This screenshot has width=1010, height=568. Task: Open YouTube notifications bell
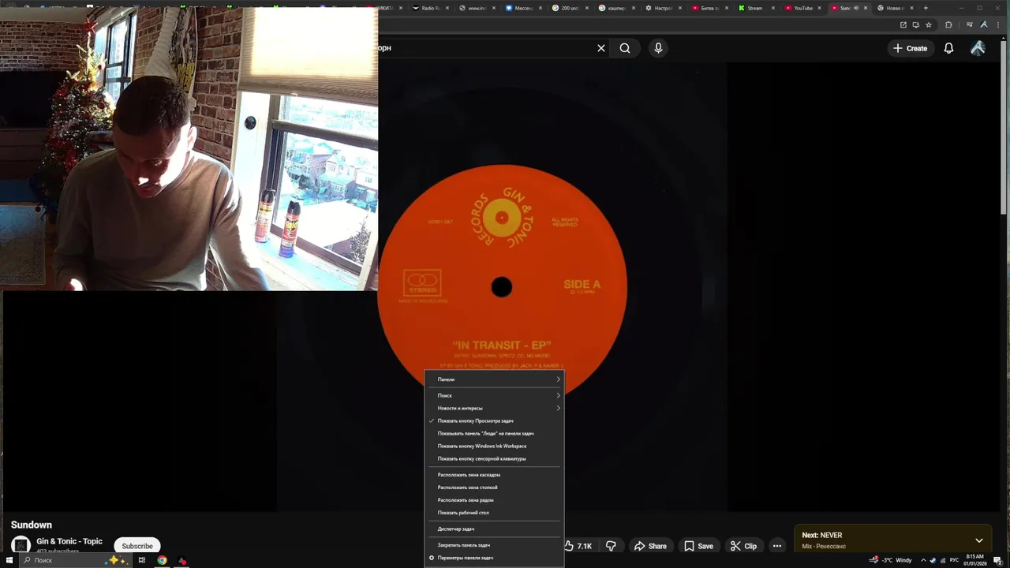948,48
